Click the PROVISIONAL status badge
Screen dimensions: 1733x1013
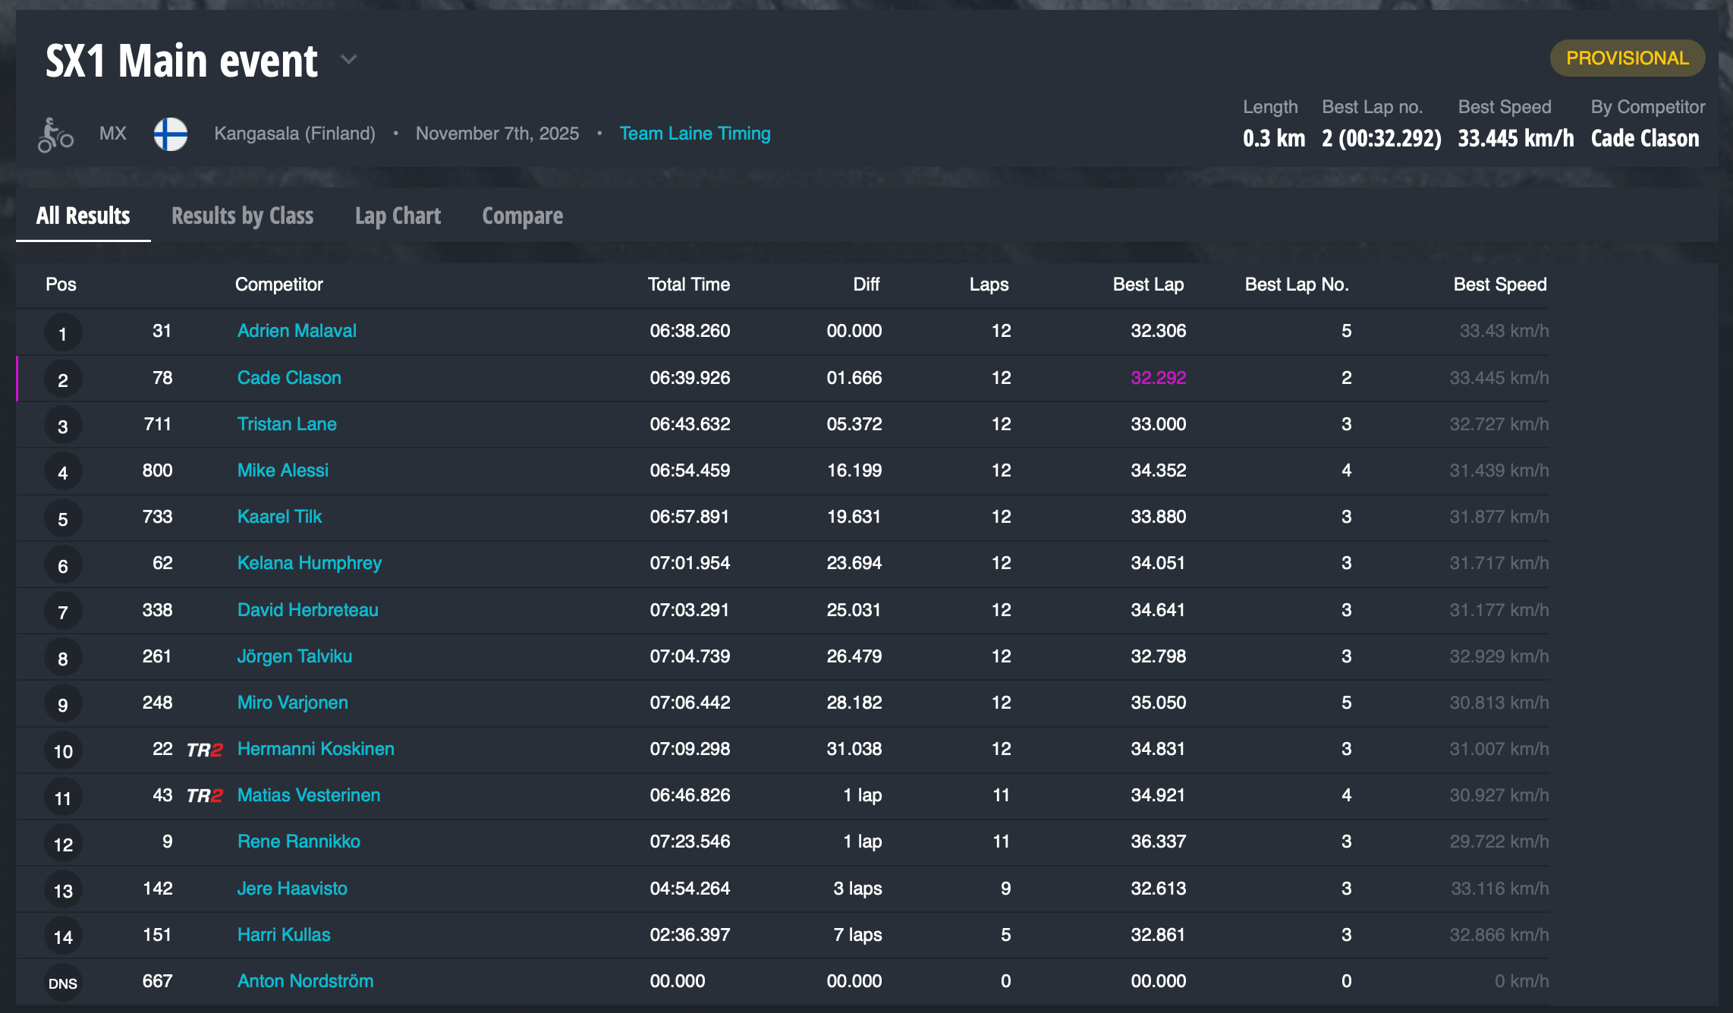click(x=1627, y=58)
